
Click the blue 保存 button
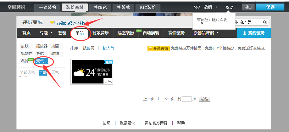(270, 7)
